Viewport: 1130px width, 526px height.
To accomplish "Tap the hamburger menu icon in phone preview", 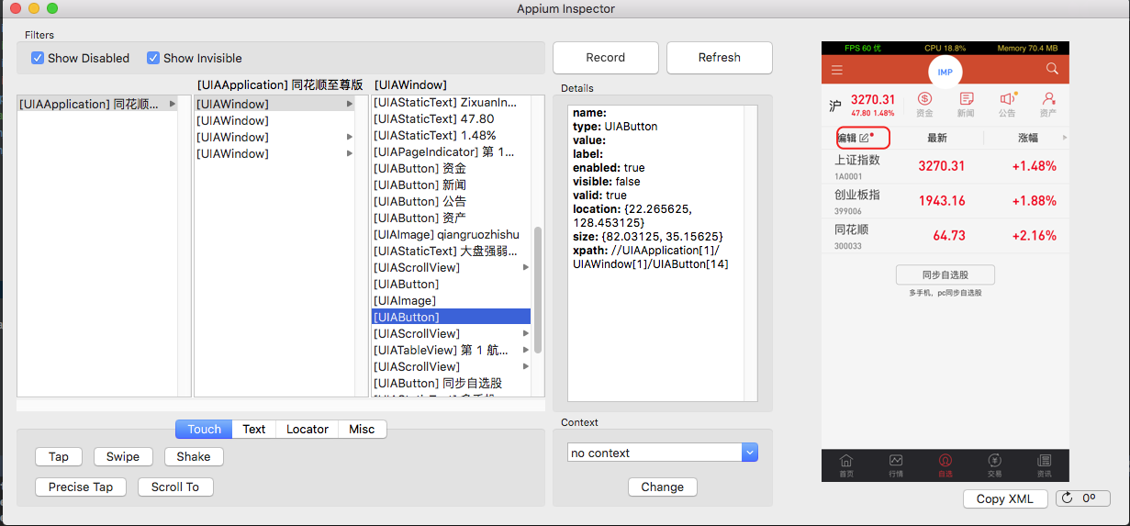I will coord(836,70).
